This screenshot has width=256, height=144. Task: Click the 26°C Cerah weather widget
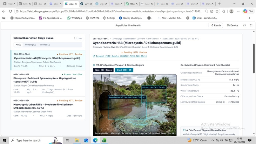(x=197, y=140)
